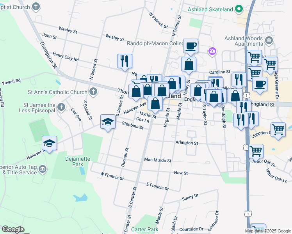
Task: Open the shopping bag marker on Myrtle St
Action: point(155,104)
